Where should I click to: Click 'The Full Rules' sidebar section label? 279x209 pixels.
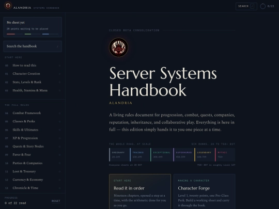[x=17, y=105]
